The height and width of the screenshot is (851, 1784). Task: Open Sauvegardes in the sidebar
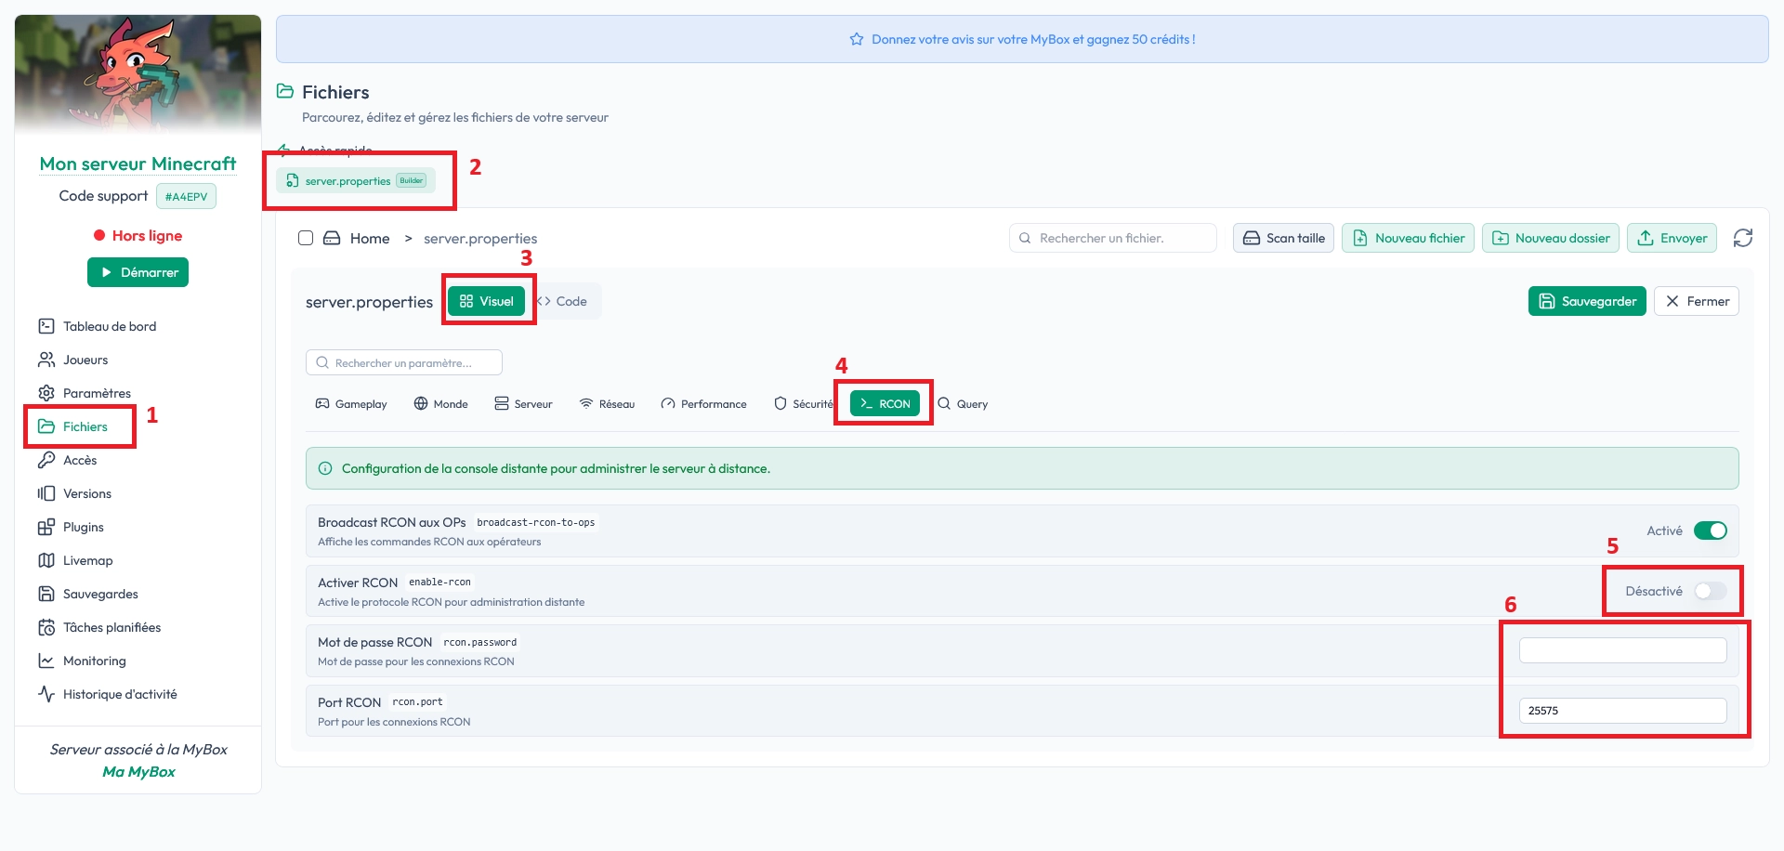[99, 594]
